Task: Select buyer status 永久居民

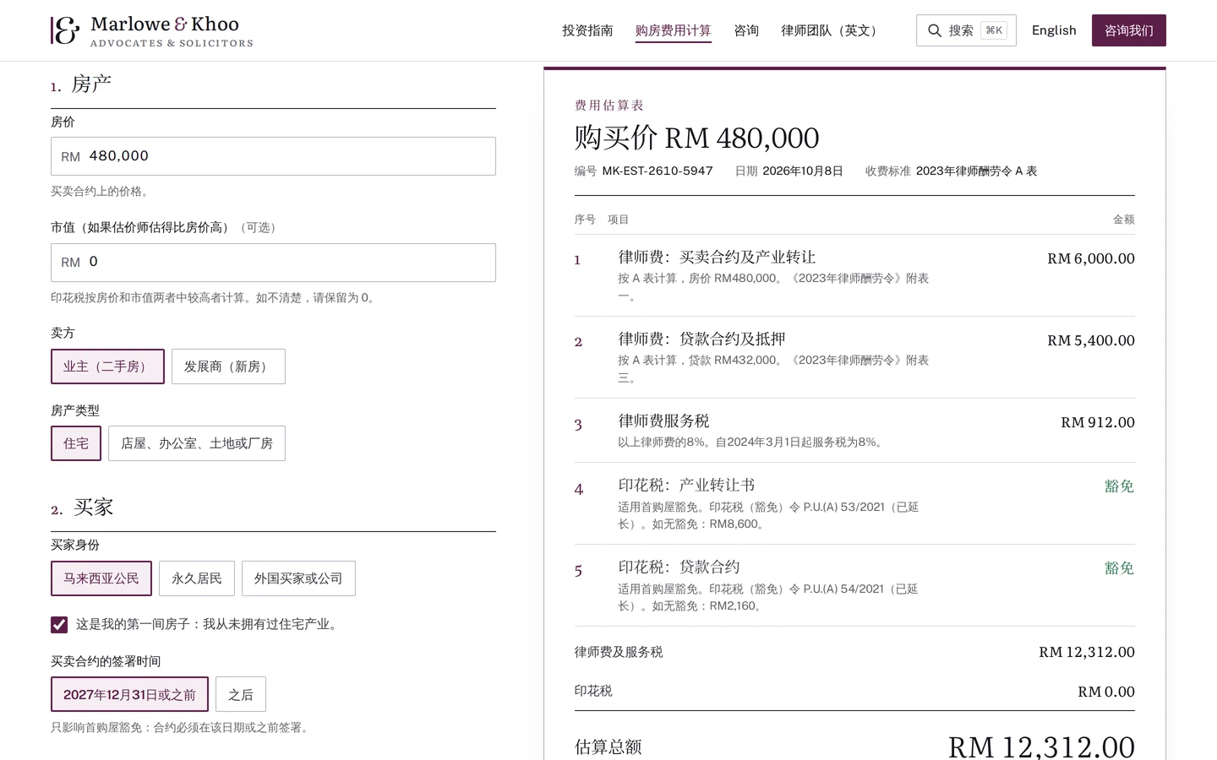Action: (197, 578)
